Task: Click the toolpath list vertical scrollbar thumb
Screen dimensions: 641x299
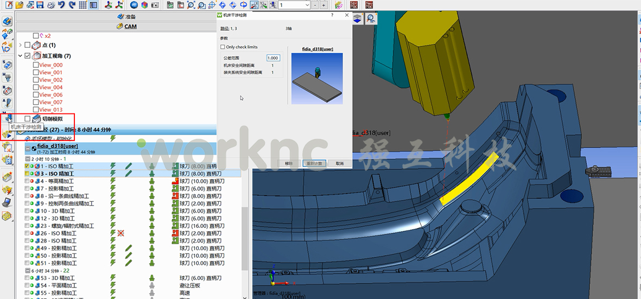Action: (x=245, y=239)
